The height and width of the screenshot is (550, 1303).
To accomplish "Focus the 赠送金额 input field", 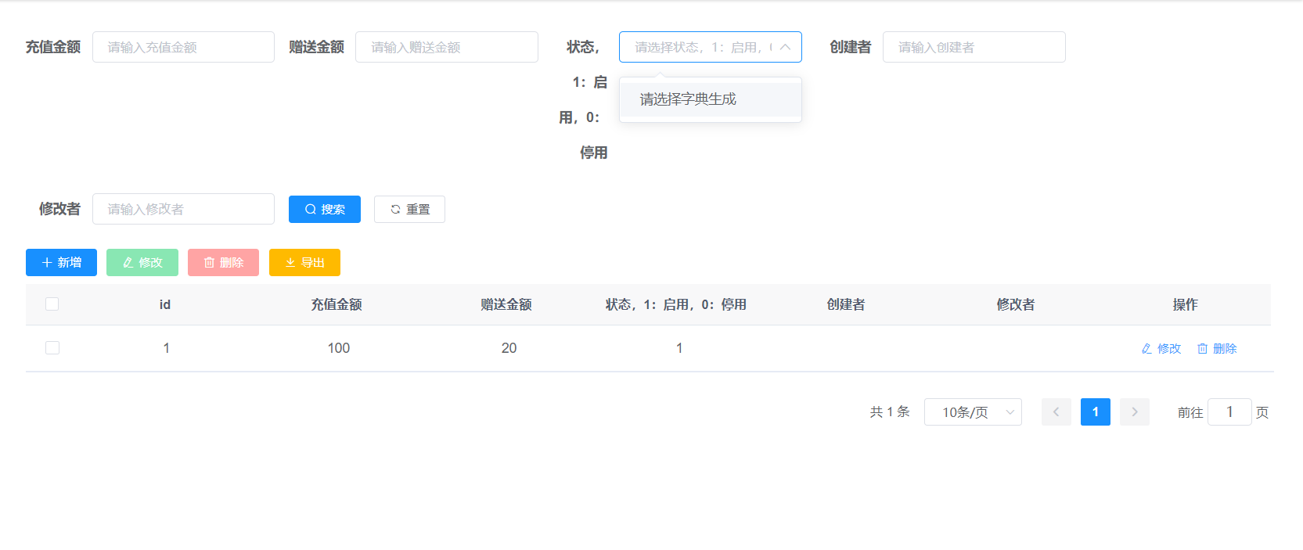I will pos(446,47).
